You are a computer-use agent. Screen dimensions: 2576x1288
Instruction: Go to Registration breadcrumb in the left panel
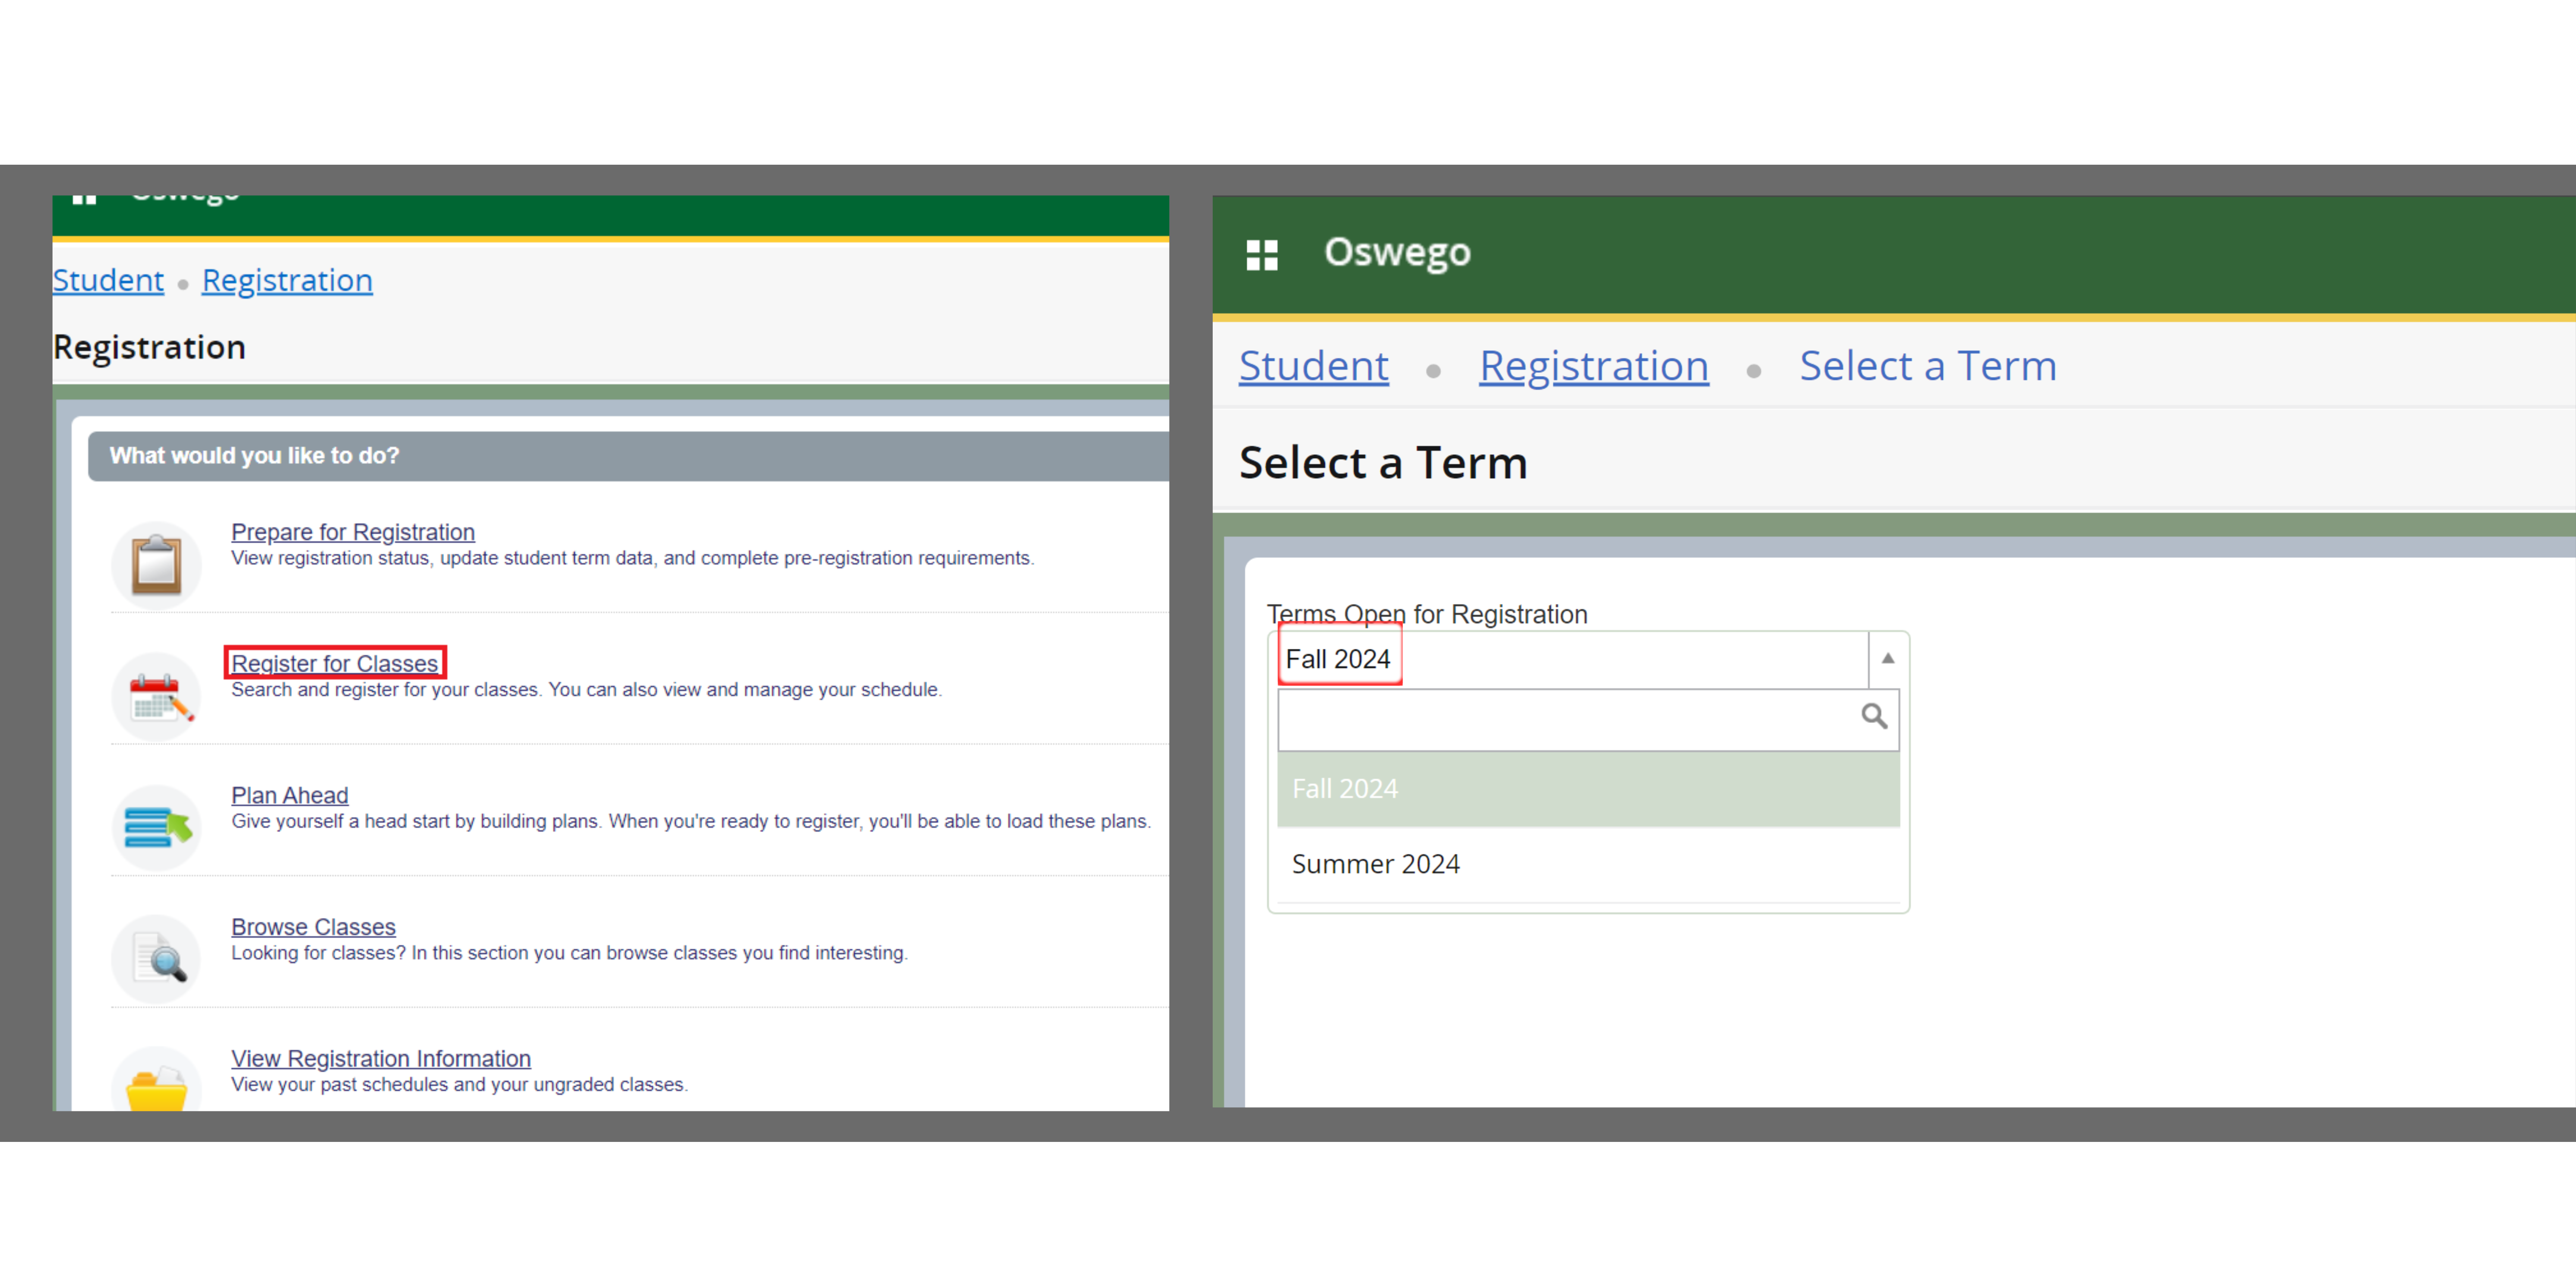(x=287, y=281)
